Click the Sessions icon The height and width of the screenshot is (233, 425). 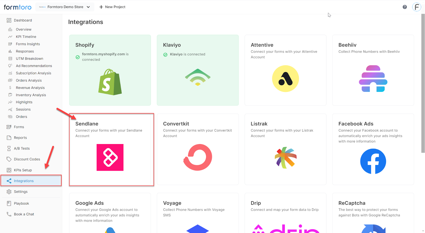point(10,109)
